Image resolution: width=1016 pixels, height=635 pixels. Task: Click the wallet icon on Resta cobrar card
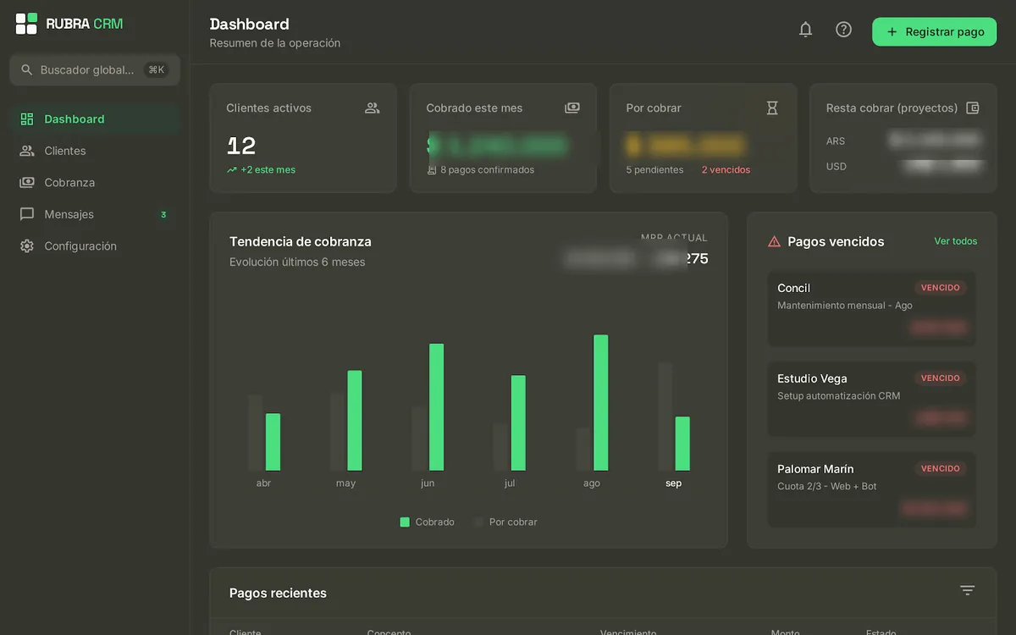point(972,108)
